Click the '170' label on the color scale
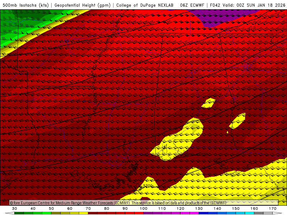The height and width of the screenshot is (215, 287). click(273, 209)
